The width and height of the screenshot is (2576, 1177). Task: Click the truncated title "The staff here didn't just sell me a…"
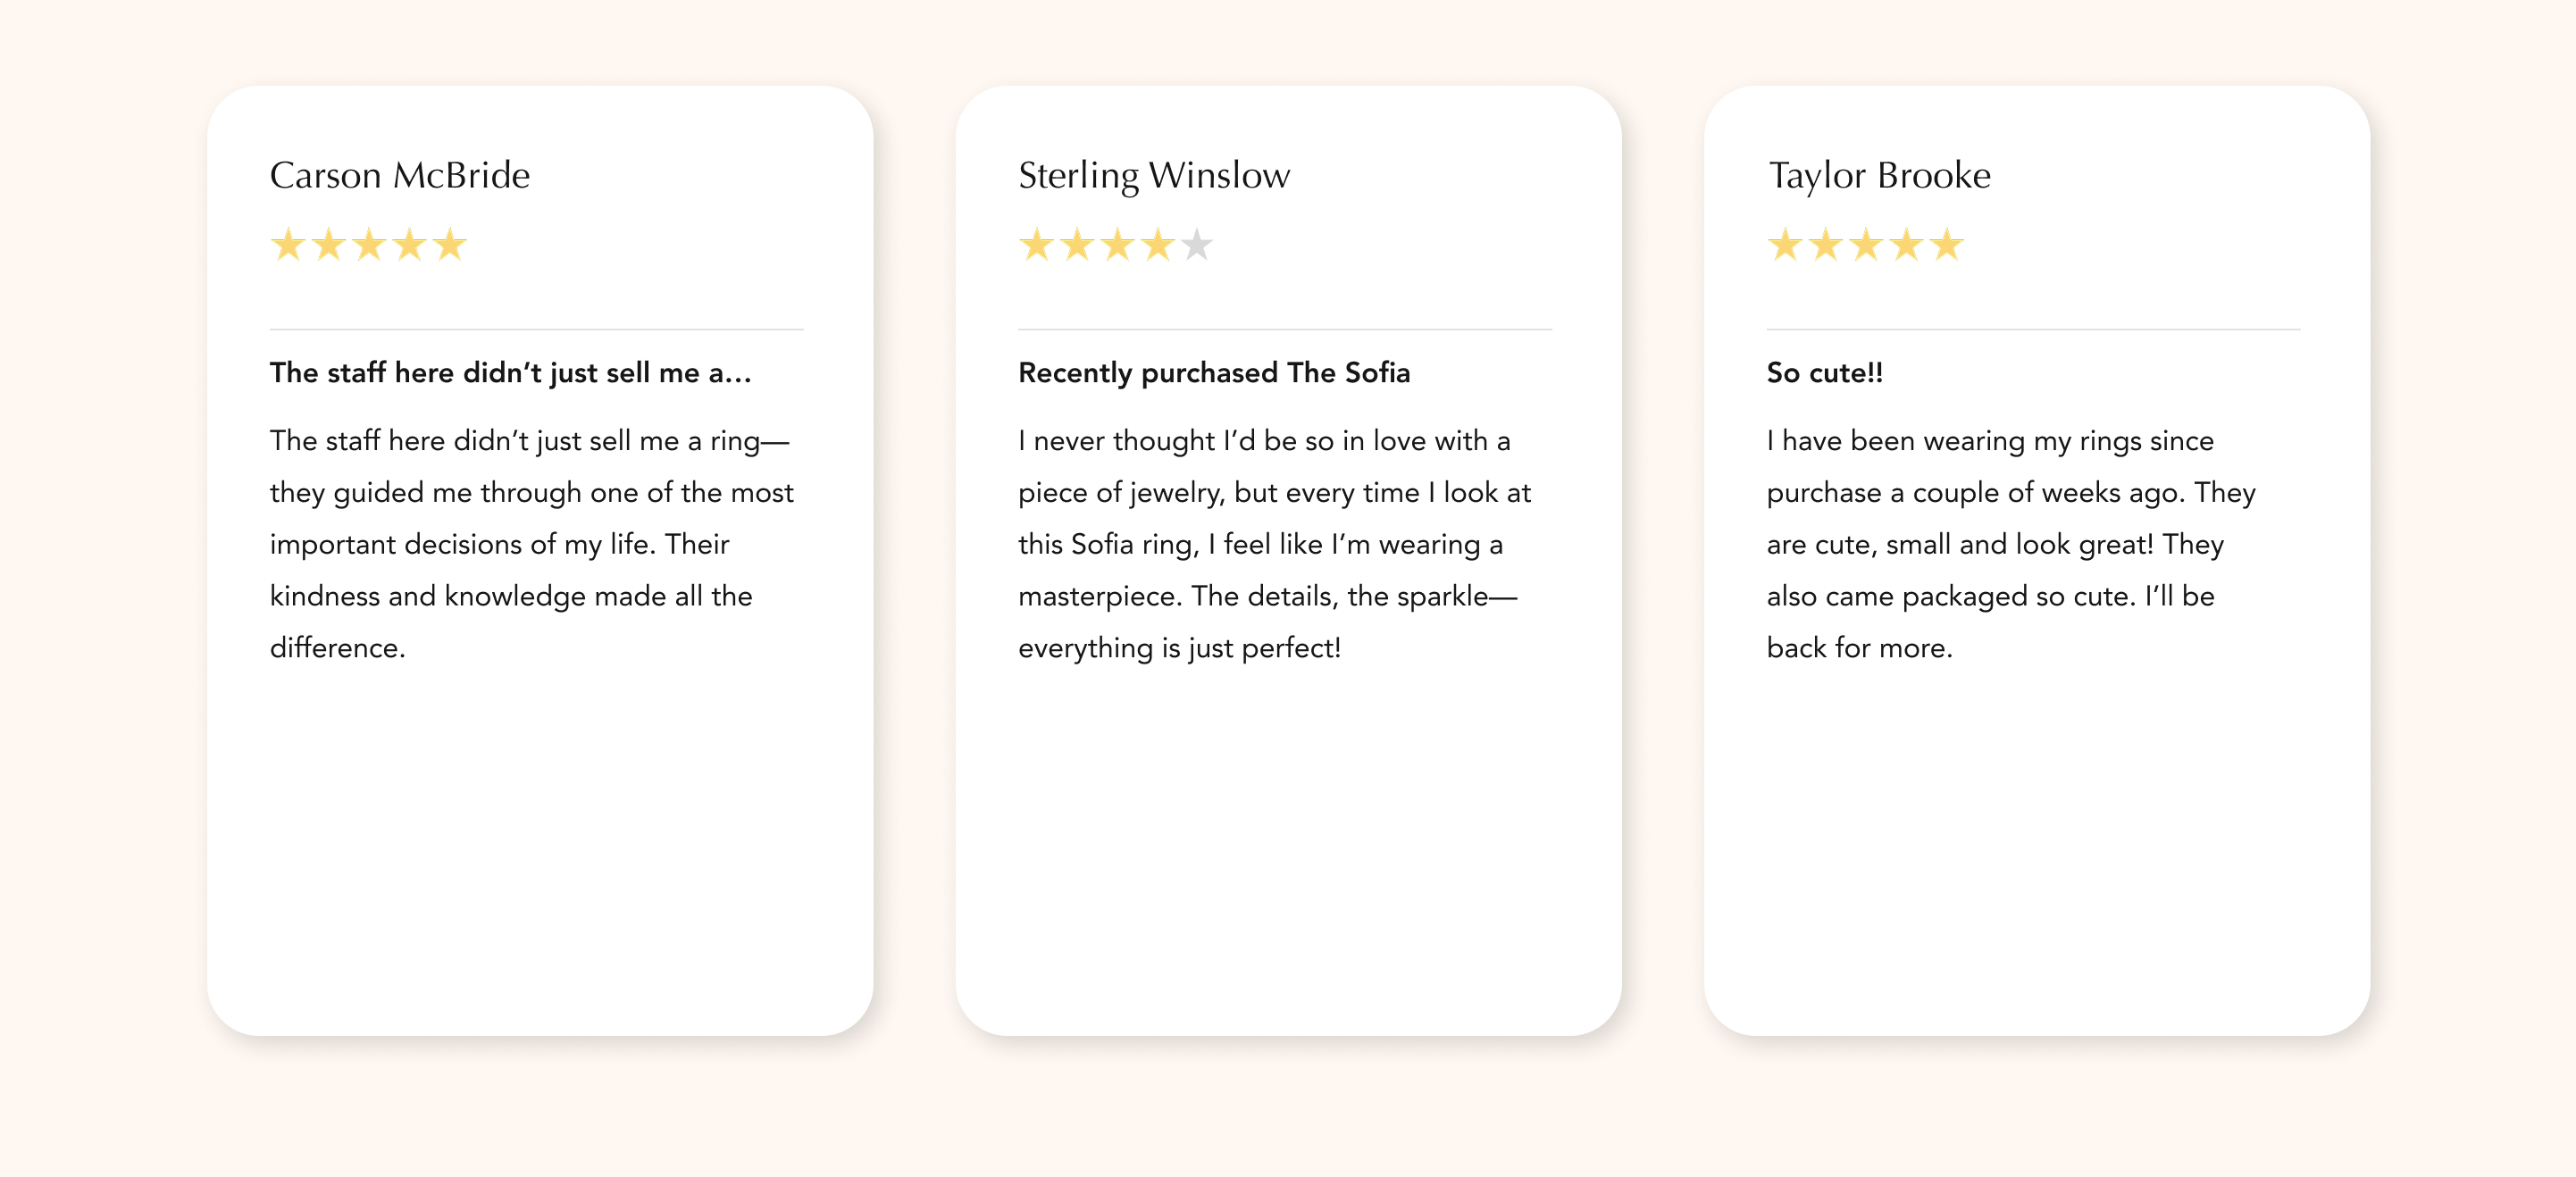pos(510,373)
